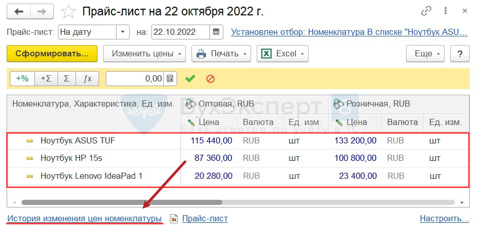The image size is (480, 229).
Task: Click scrollbar right arrow
Action: 462,202
